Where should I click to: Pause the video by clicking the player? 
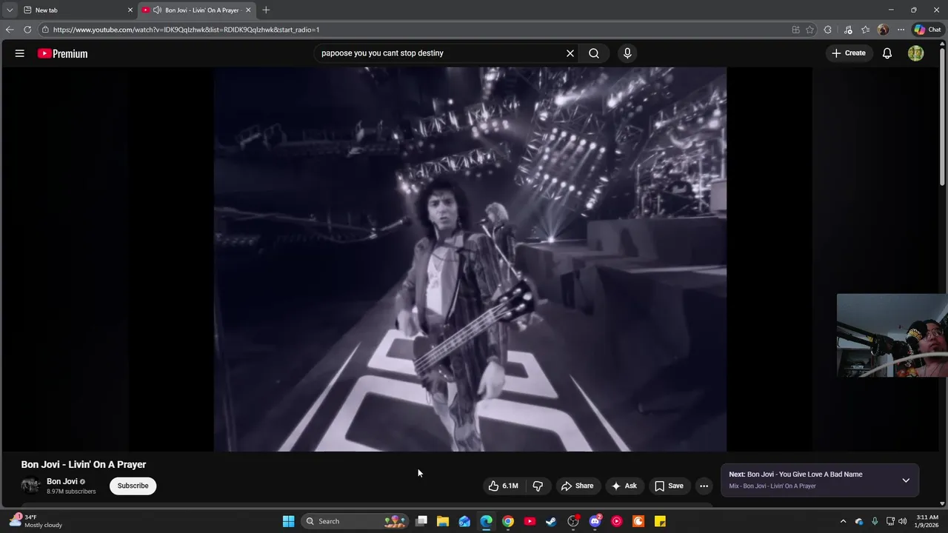click(470, 259)
